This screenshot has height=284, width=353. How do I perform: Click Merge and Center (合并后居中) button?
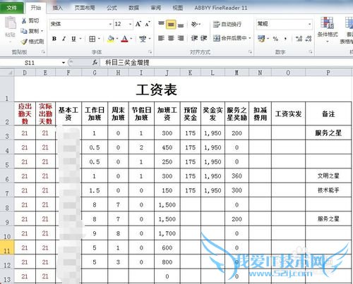(x=229, y=38)
